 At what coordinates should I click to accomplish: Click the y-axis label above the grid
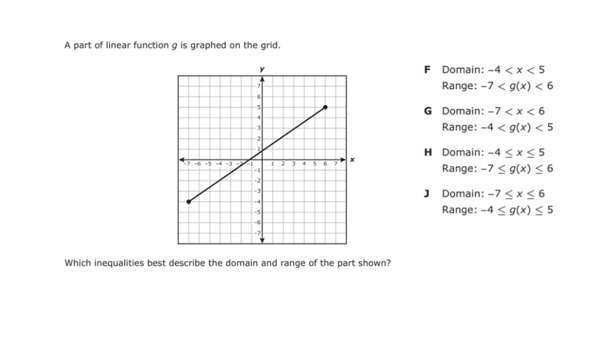click(262, 69)
